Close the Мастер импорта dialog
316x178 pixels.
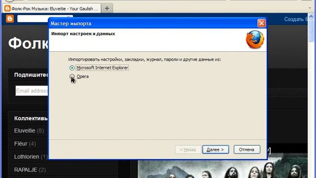(261, 23)
